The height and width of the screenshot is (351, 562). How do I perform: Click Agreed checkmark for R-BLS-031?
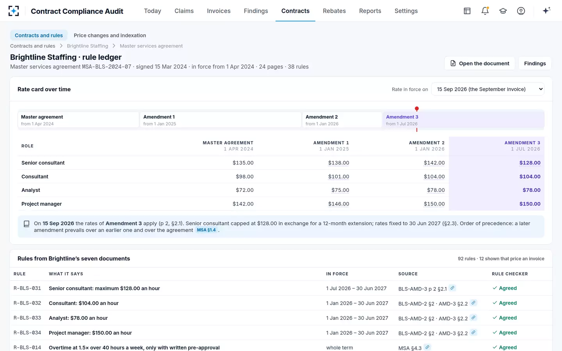pos(495,288)
